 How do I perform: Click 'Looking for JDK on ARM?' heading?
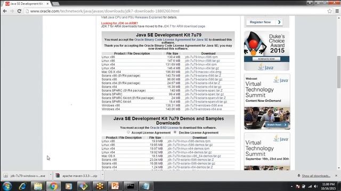(x=119, y=23)
